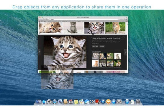Open Photo Booth red curtain icon in the dock

[98, 101]
